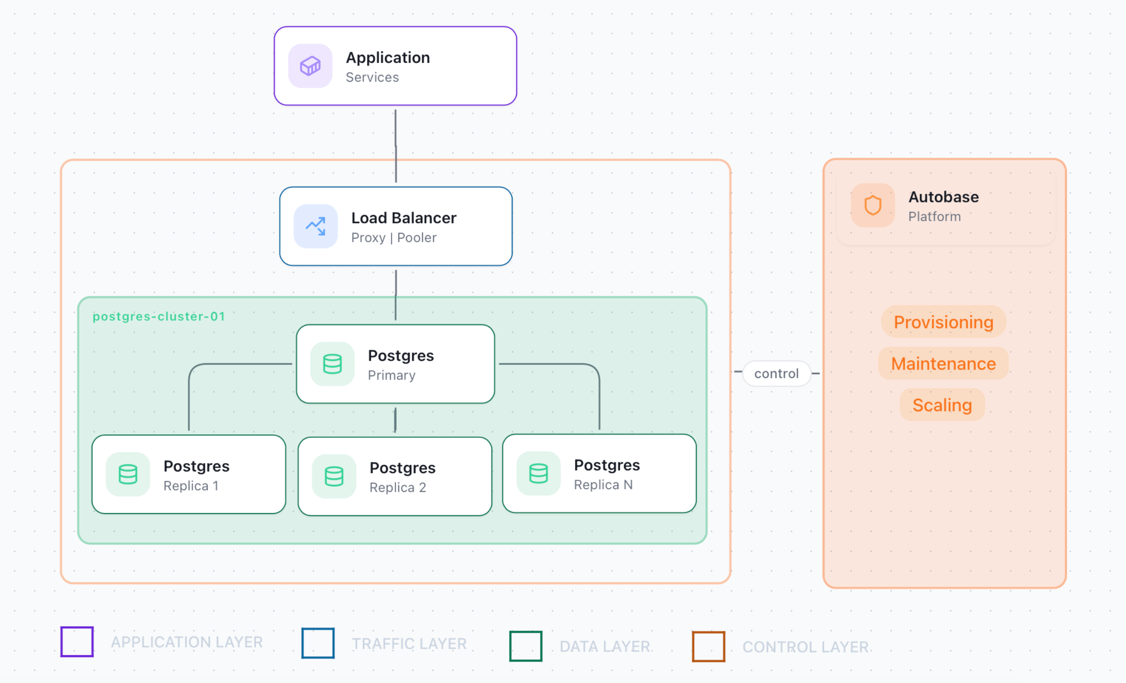1126x683 pixels.
Task: Click the TRAFFIC LAYER legend text
Action: pos(409,644)
